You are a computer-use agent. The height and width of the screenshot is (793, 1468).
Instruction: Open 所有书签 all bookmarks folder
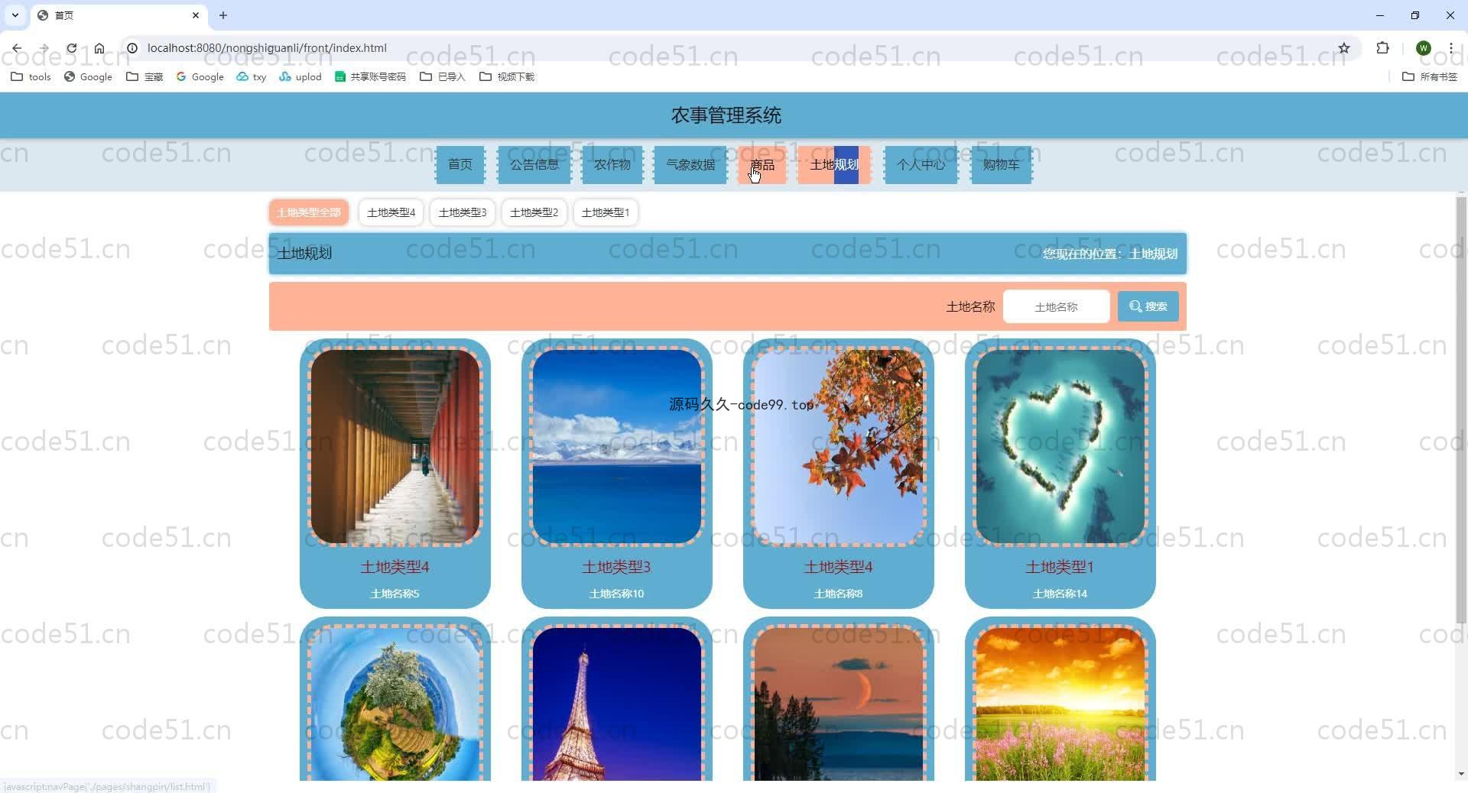pyautogui.click(x=1430, y=76)
